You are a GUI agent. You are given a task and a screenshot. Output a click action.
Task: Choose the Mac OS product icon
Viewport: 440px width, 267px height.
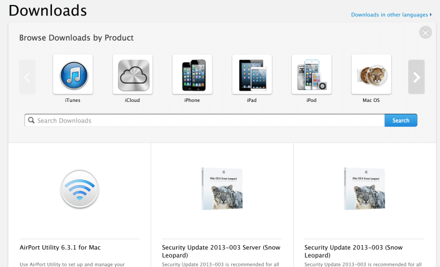(371, 74)
